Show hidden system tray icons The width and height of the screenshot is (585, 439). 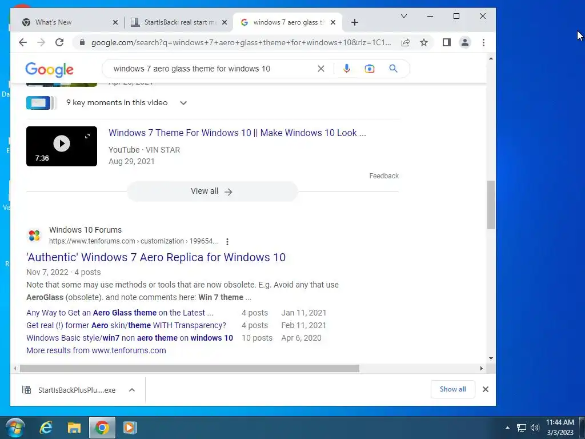coord(507,428)
